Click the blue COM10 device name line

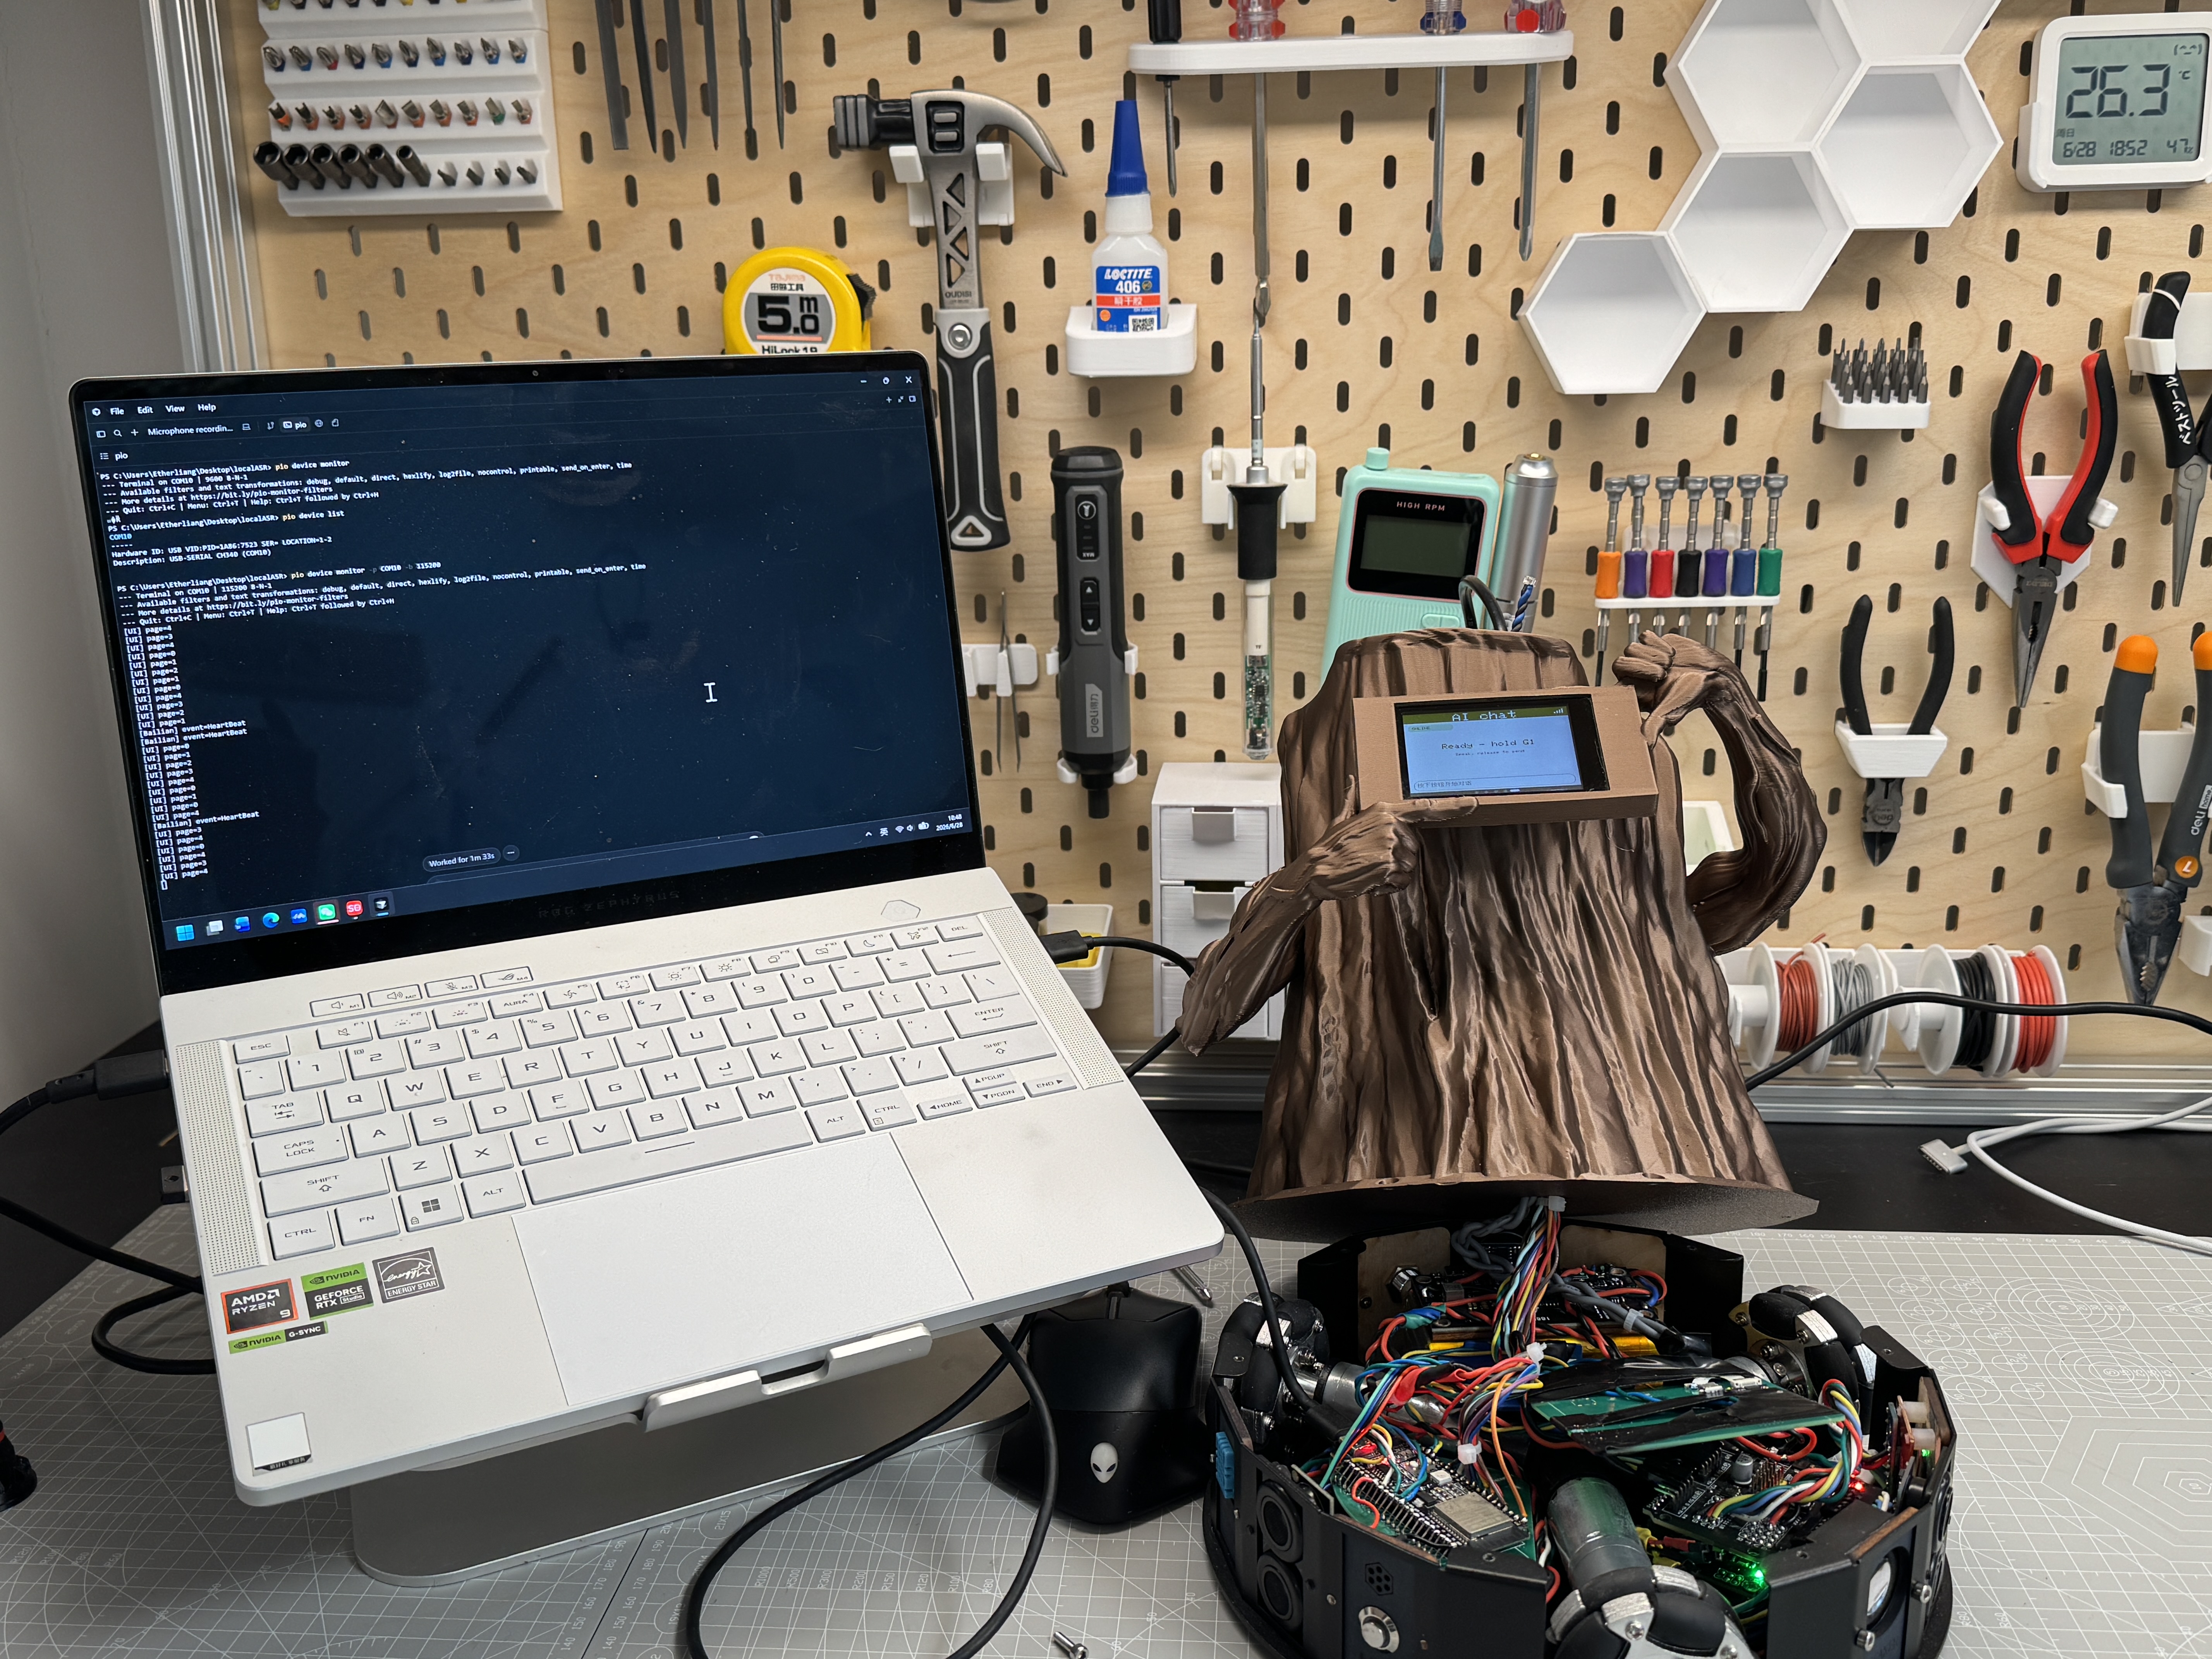(x=121, y=537)
